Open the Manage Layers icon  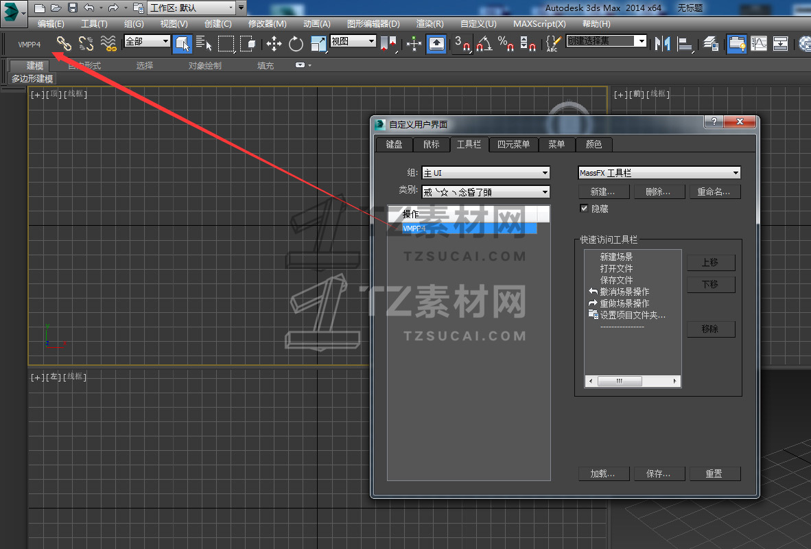(x=711, y=44)
